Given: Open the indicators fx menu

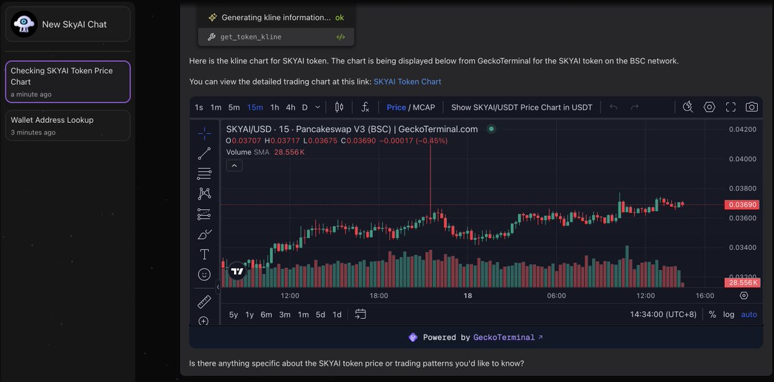Looking at the screenshot, I should [x=365, y=107].
